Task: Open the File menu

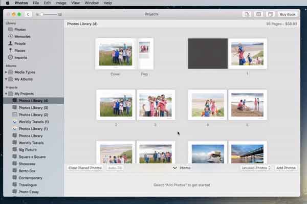Action: pyautogui.click(x=36, y=3)
